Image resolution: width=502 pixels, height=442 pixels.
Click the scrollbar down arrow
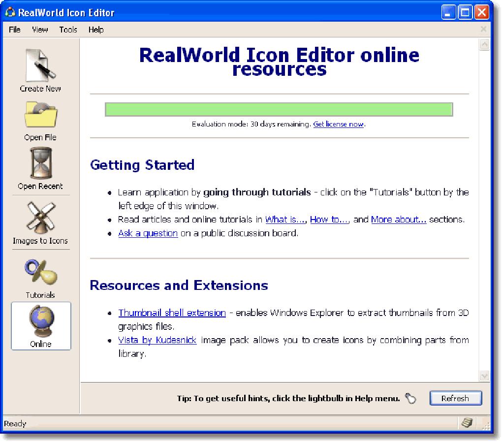[484, 376]
